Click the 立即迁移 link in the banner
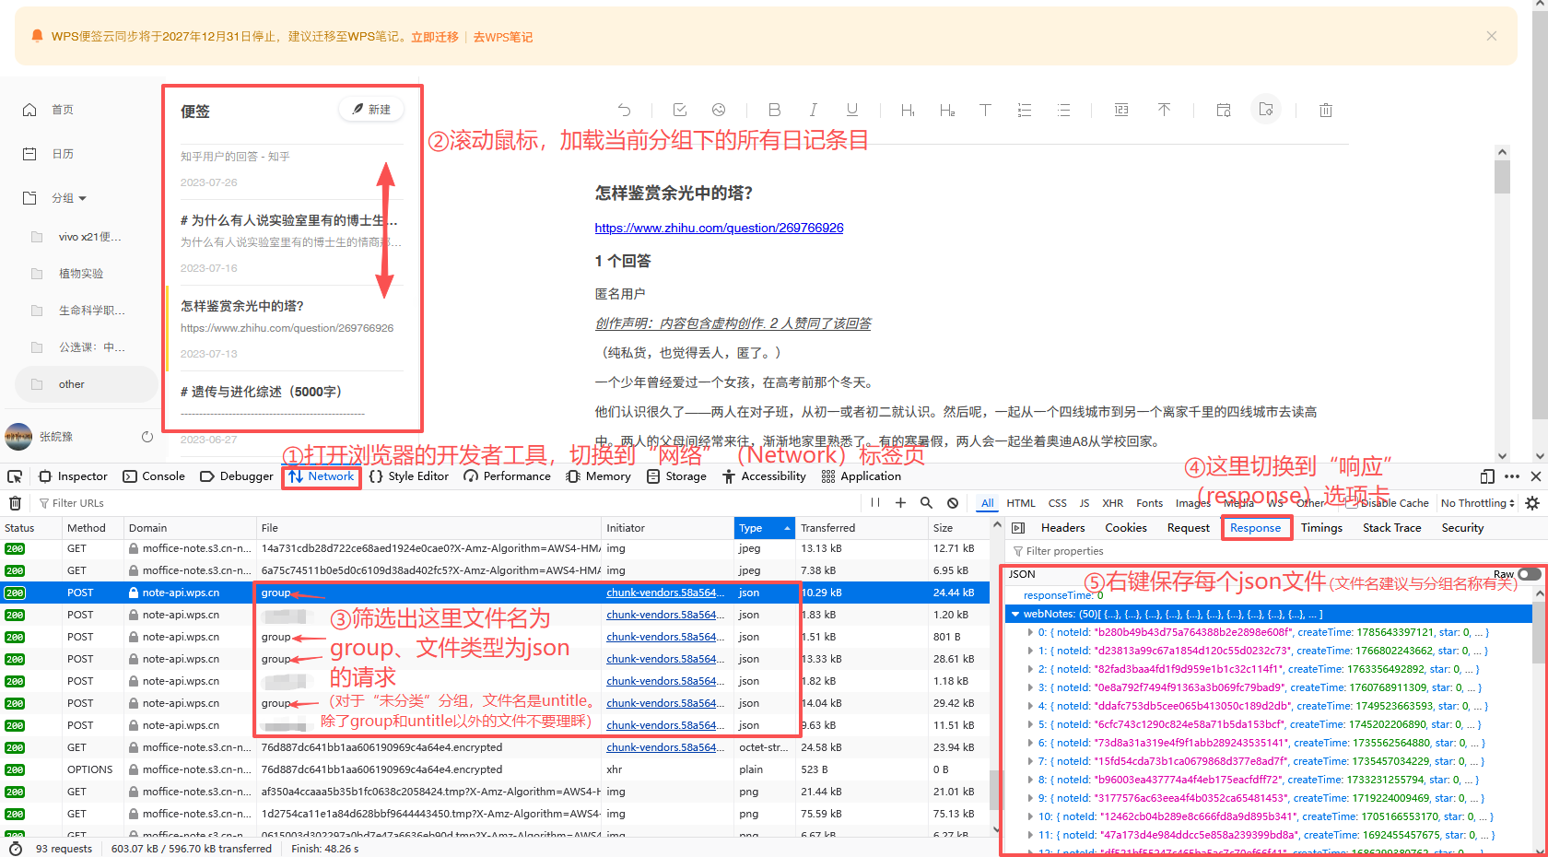Viewport: 1548px width, 857px height. click(434, 37)
